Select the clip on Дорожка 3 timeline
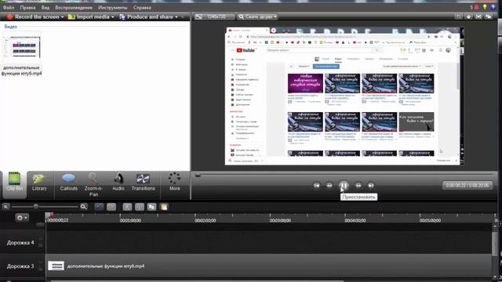 (x=269, y=266)
